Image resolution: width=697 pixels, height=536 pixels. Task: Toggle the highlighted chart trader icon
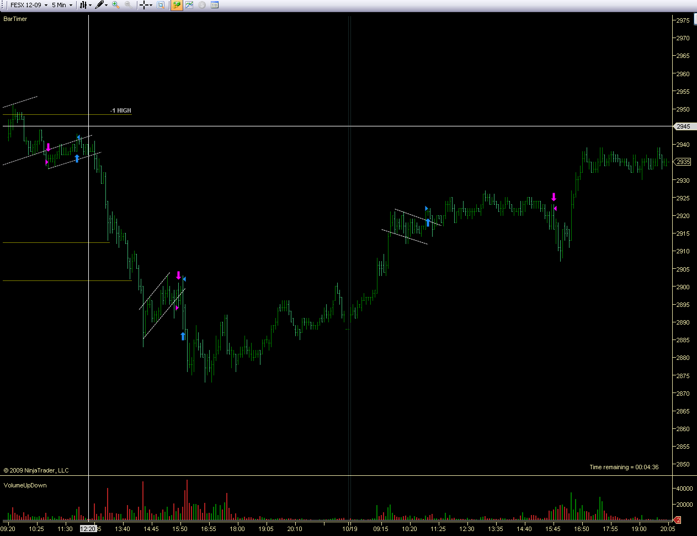coord(177,5)
